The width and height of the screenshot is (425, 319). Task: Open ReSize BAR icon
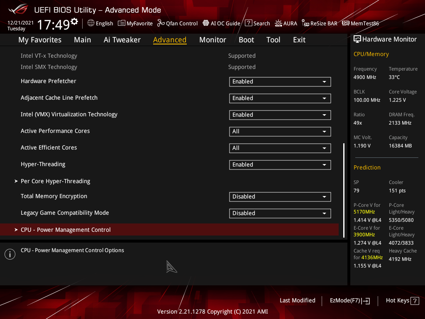(305, 23)
